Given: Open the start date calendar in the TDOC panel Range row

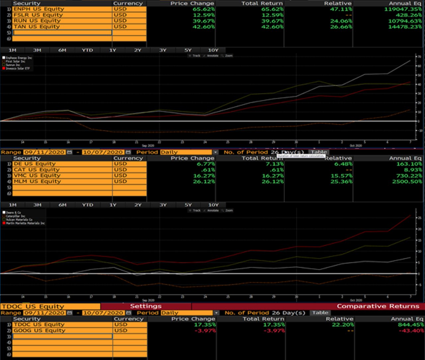Looking at the screenshot, I should [x=69, y=313].
